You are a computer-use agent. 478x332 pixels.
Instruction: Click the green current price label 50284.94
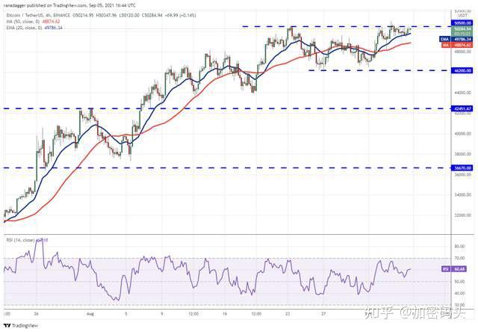pos(462,29)
